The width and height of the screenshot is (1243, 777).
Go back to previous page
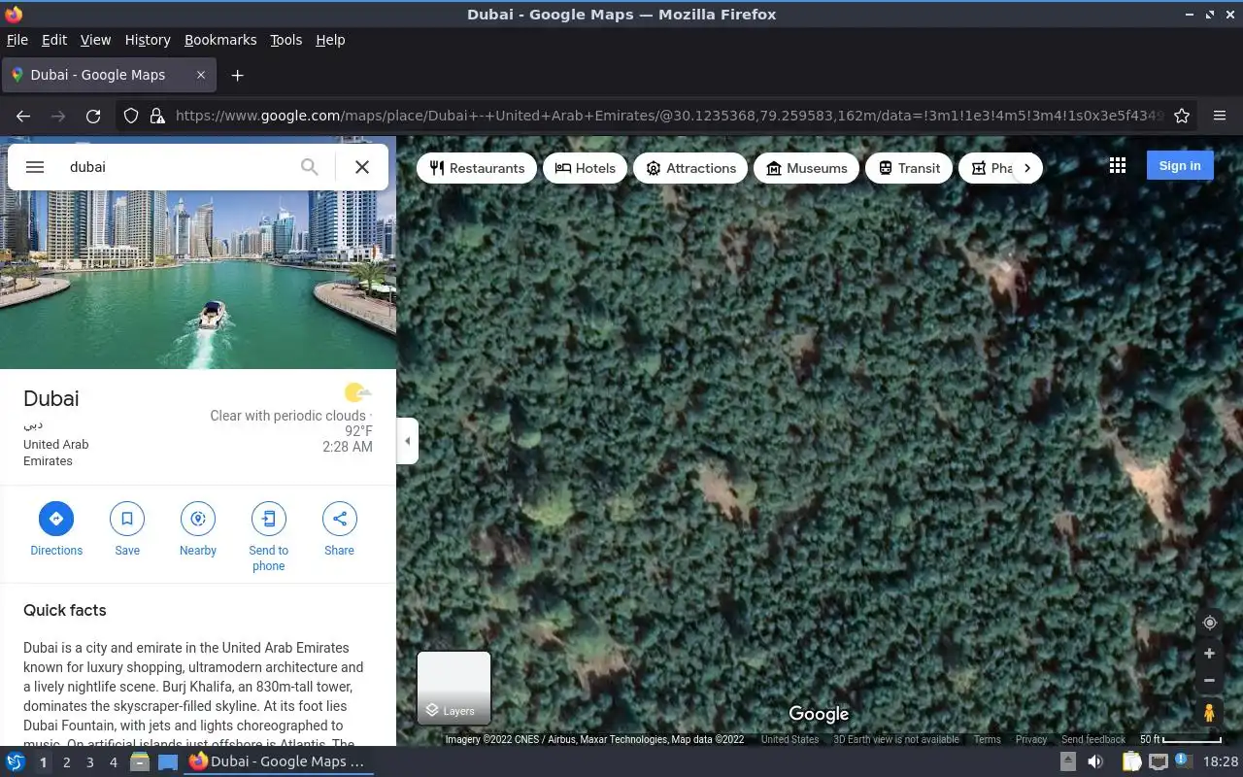(23, 116)
